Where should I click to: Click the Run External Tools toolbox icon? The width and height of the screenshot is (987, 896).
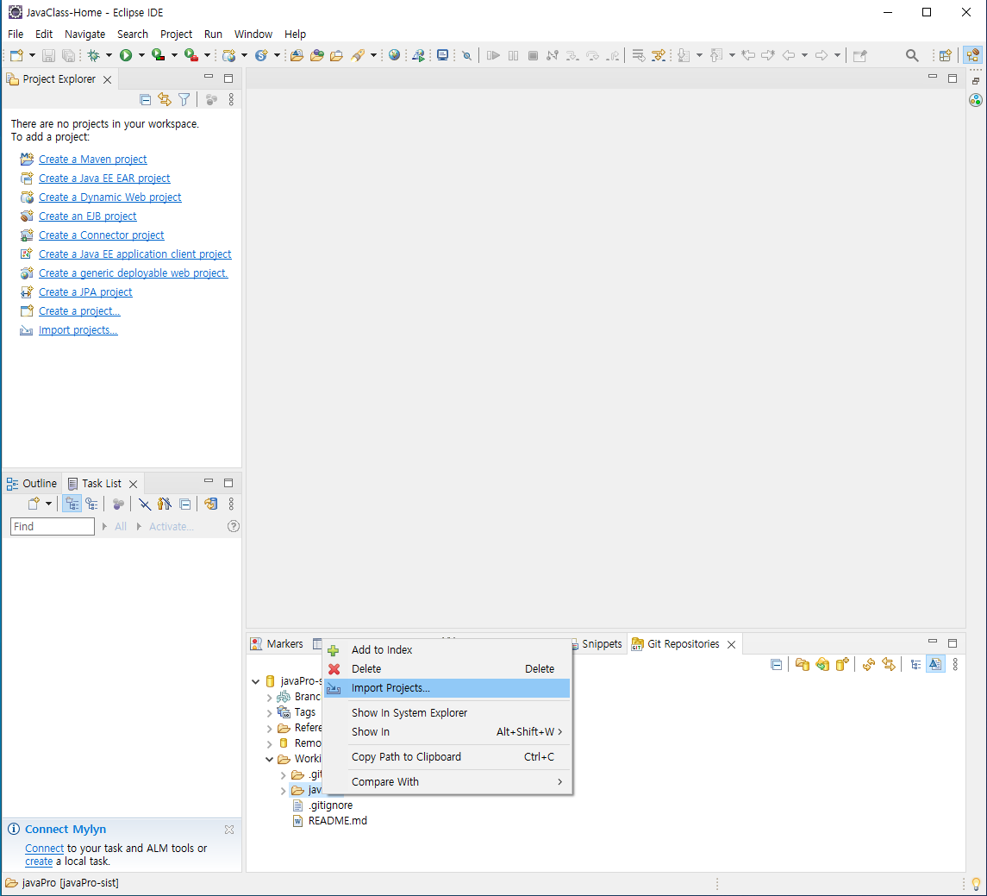191,55
